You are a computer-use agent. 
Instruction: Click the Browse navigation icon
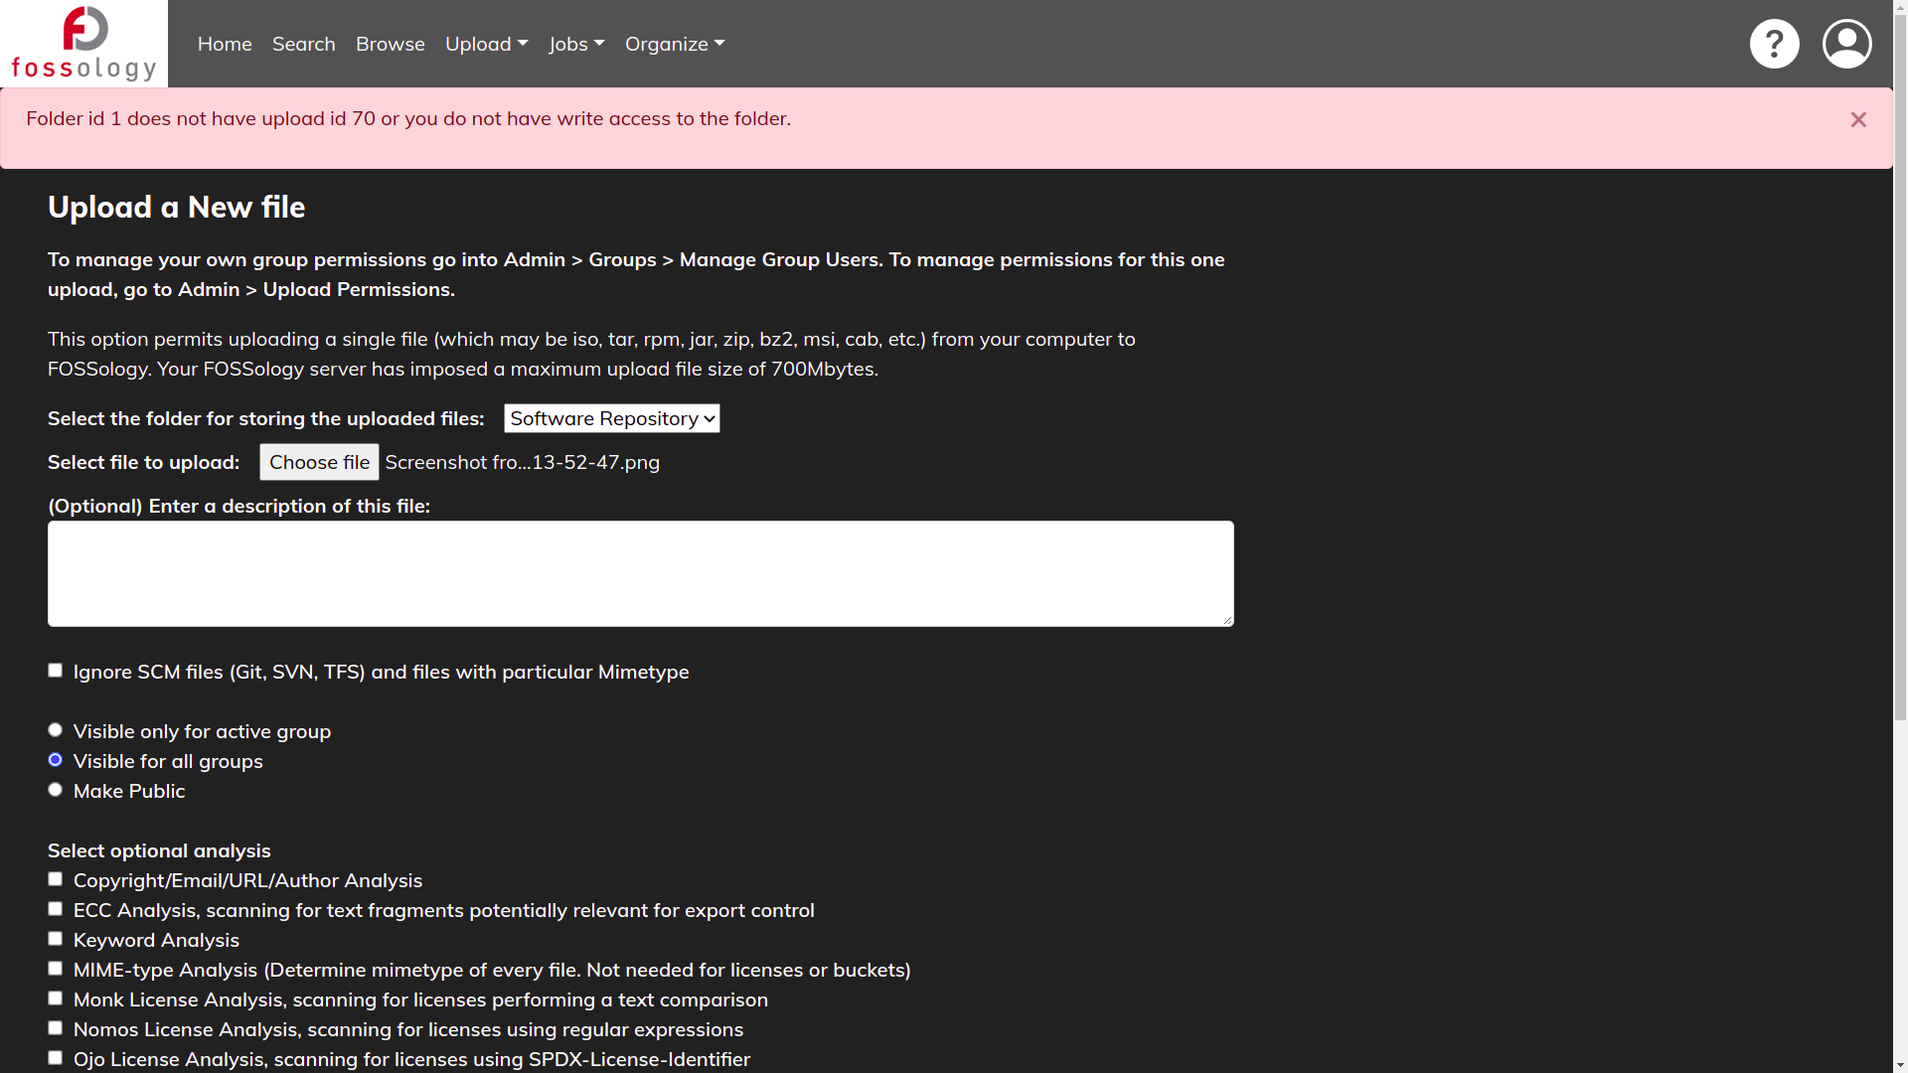pos(390,44)
